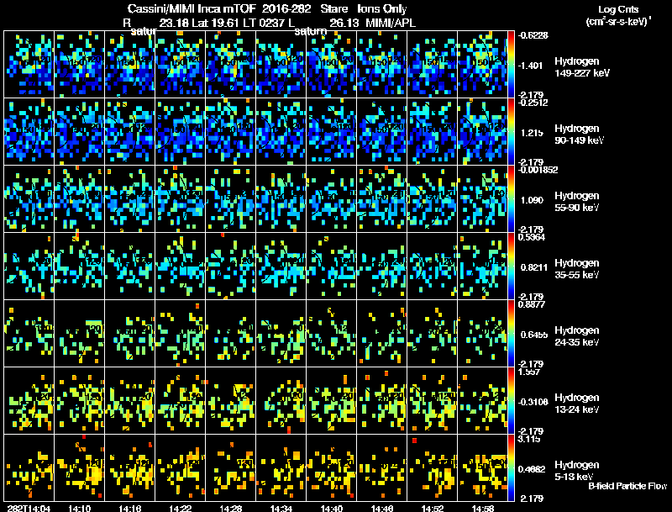This screenshot has width=672, height=512.
Task: Select the 2016-282 date in the header
Action: [286, 8]
